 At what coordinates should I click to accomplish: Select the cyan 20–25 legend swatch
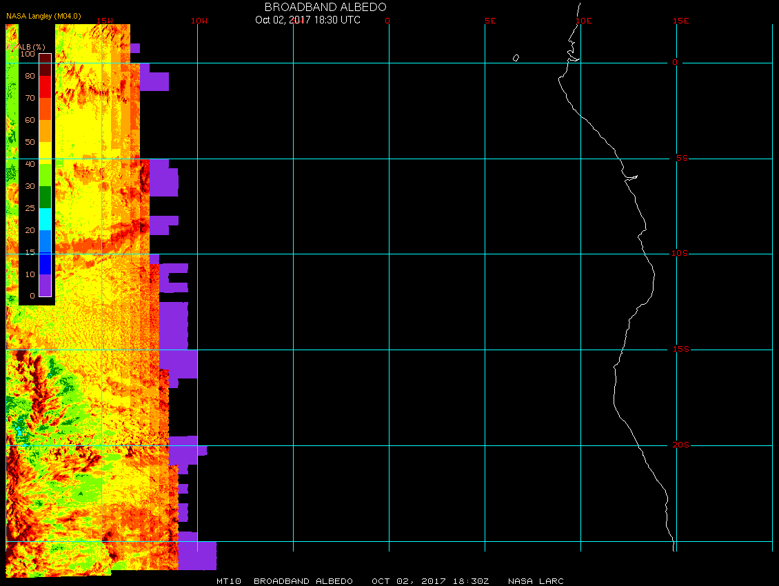45,219
